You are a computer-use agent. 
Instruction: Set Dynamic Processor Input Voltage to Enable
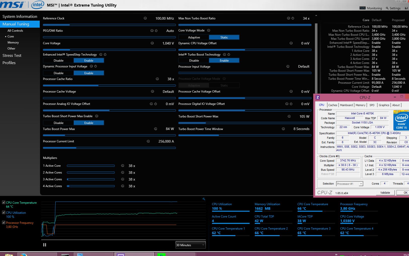pyautogui.click(x=89, y=73)
